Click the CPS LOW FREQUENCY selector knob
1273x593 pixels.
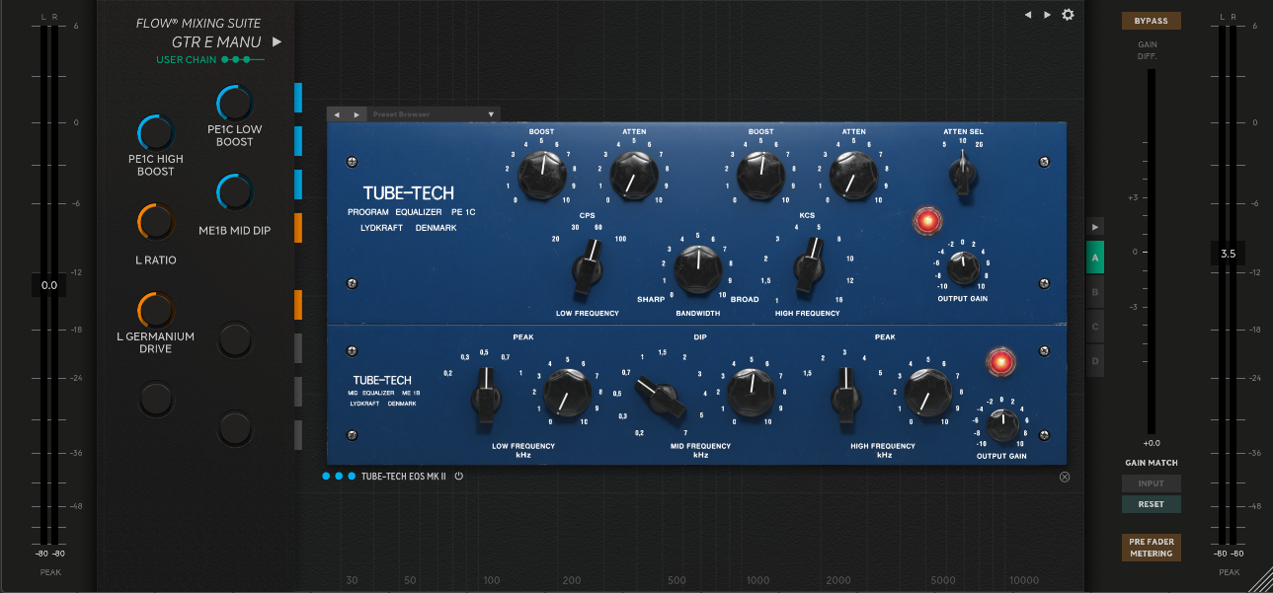(589, 270)
